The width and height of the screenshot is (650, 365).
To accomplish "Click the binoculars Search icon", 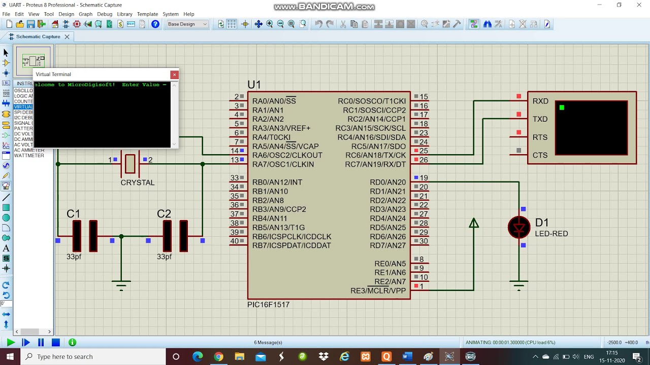I will point(487,24).
